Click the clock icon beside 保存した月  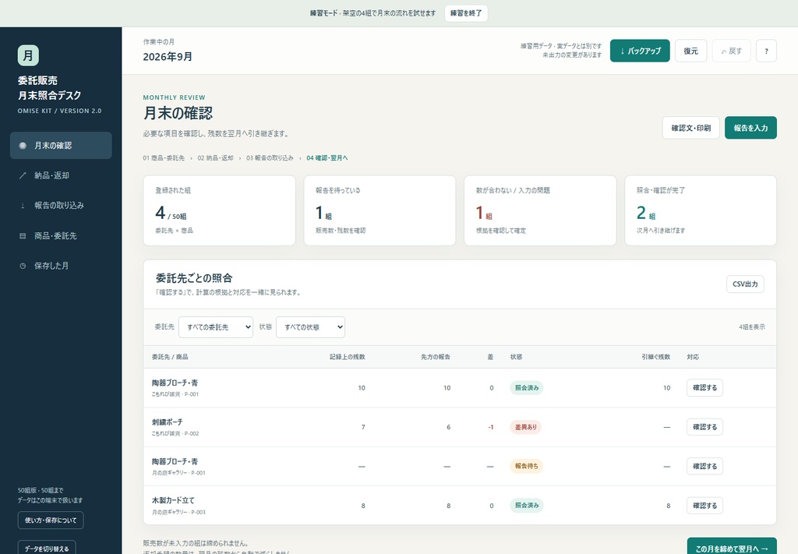(23, 266)
